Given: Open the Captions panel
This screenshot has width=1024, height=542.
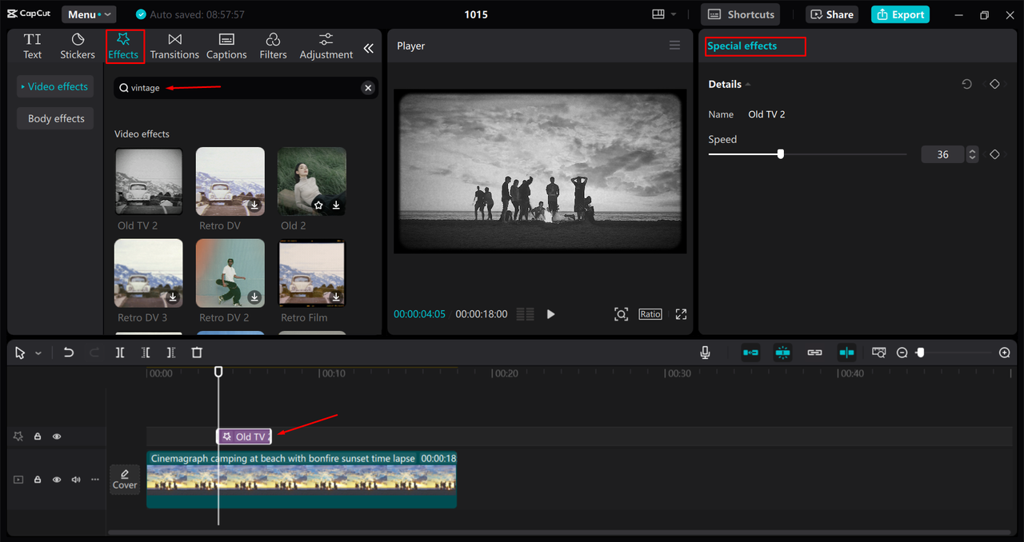Looking at the screenshot, I should coord(226,45).
